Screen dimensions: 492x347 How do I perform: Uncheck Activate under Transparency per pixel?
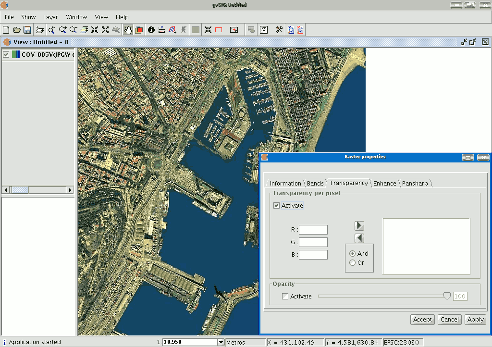click(276, 206)
